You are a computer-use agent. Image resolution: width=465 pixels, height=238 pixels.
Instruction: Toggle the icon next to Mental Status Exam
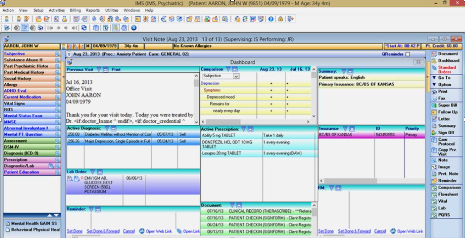pyautogui.click(x=57, y=116)
